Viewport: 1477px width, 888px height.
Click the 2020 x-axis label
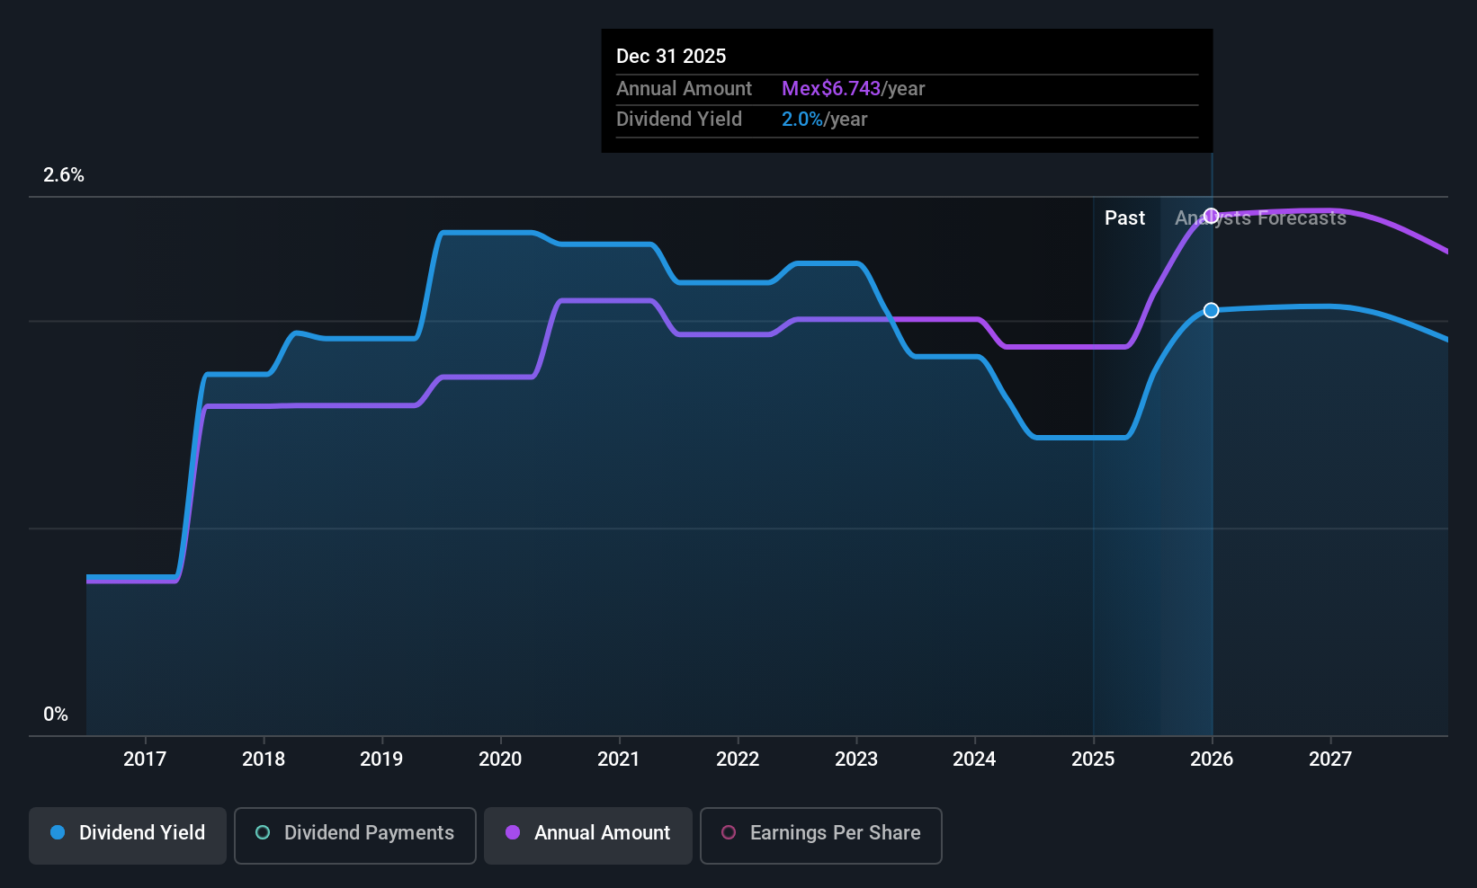(x=500, y=759)
